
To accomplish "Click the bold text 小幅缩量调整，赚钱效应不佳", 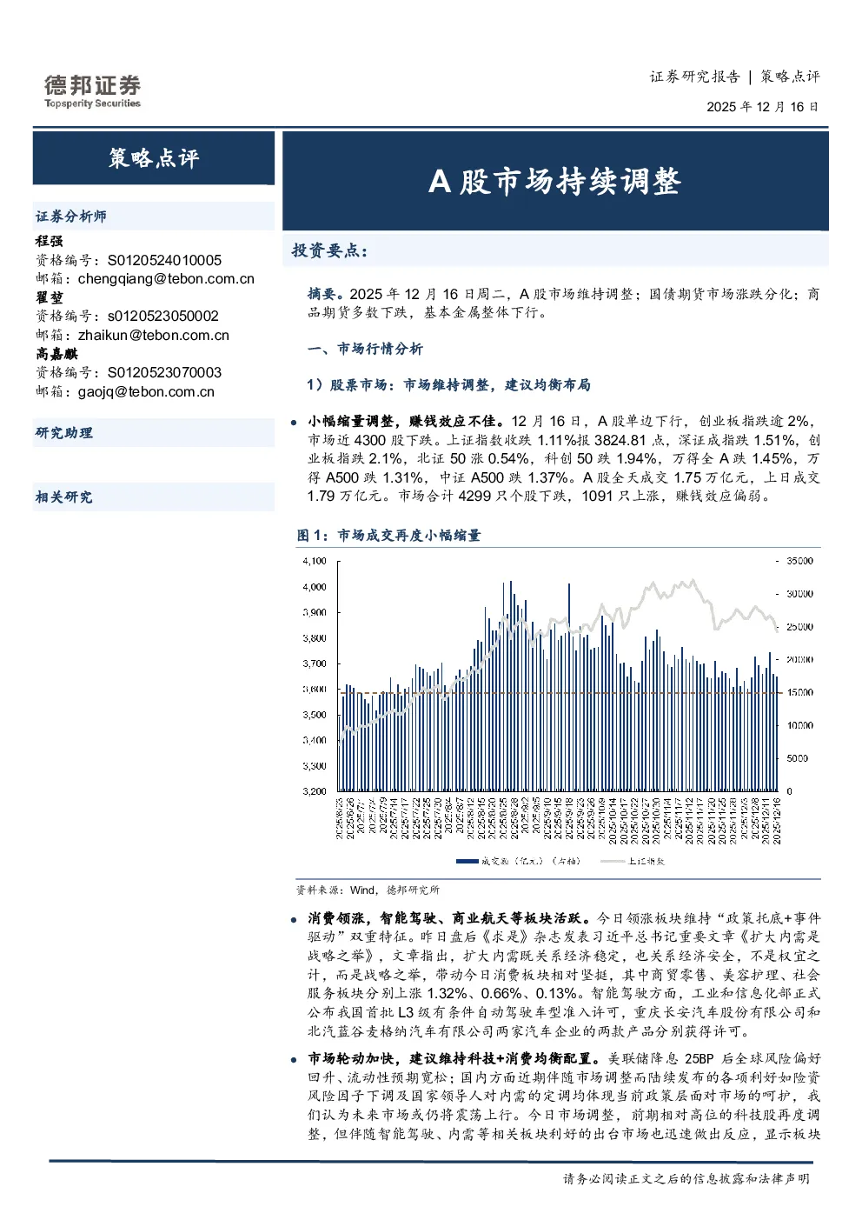I will coord(405,421).
